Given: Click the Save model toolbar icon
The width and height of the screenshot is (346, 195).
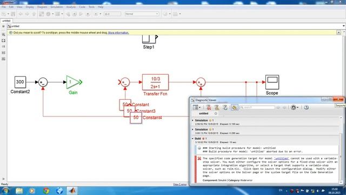Looking at the screenshot, I should tap(13, 14).
